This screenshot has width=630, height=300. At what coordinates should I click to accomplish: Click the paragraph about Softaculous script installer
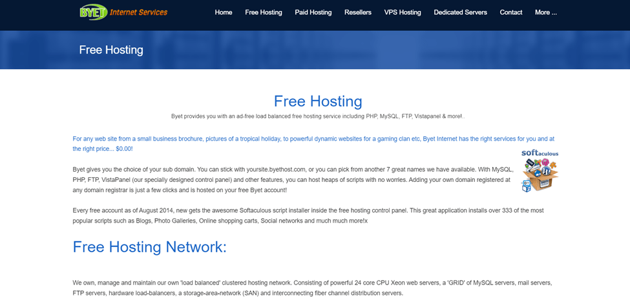(308, 215)
